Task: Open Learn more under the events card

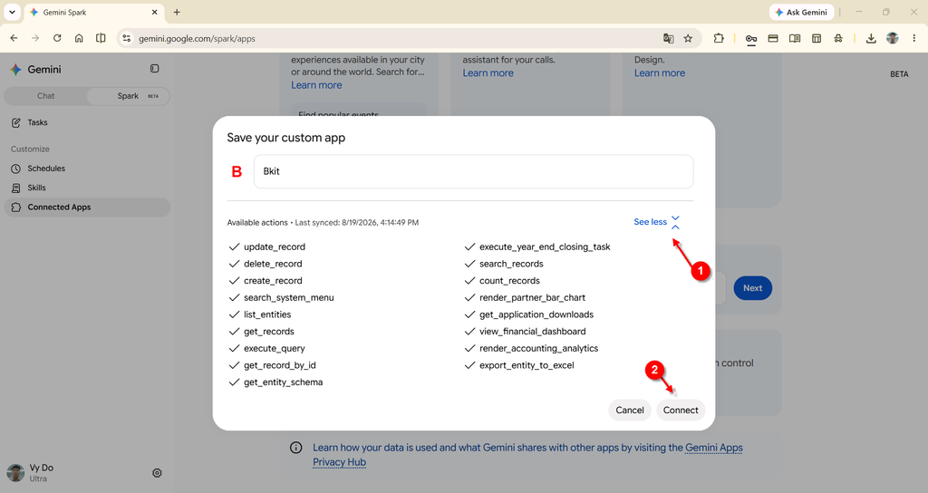Action: pos(316,85)
